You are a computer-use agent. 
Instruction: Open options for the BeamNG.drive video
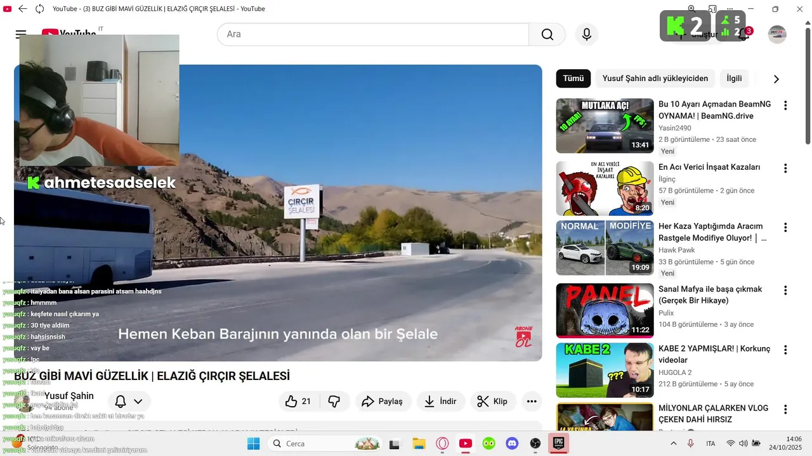coord(785,106)
